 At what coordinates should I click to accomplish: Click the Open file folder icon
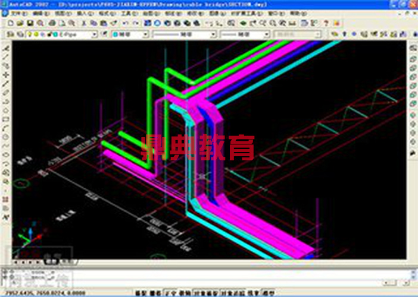[x=21, y=23]
